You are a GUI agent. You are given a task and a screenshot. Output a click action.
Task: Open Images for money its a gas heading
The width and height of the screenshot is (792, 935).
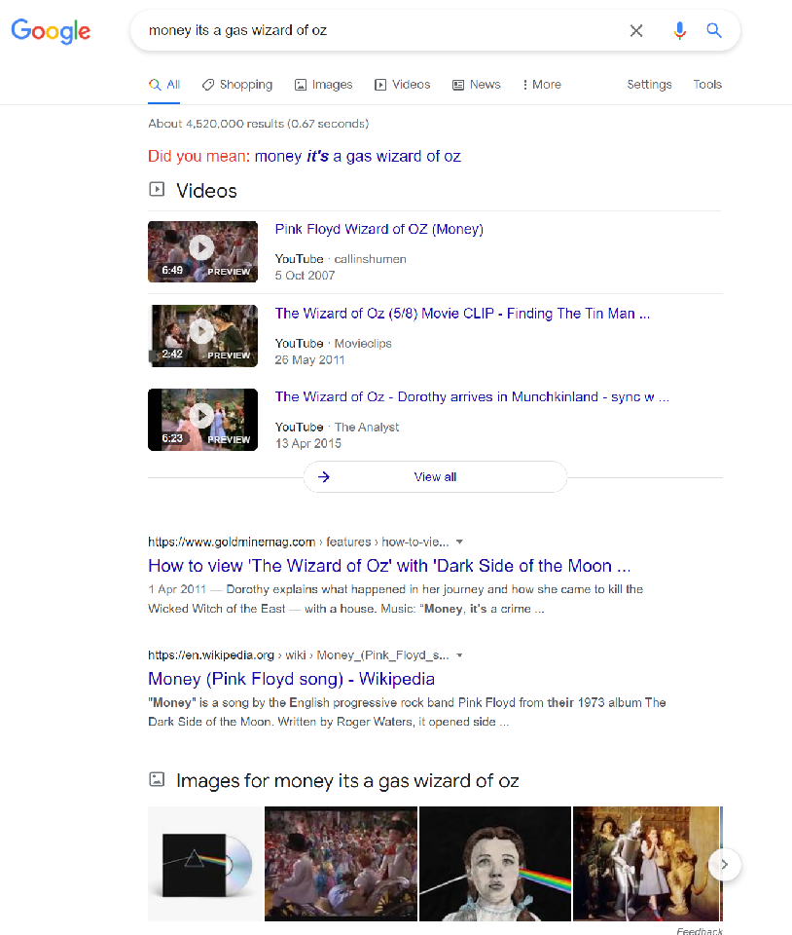pyautogui.click(x=347, y=781)
